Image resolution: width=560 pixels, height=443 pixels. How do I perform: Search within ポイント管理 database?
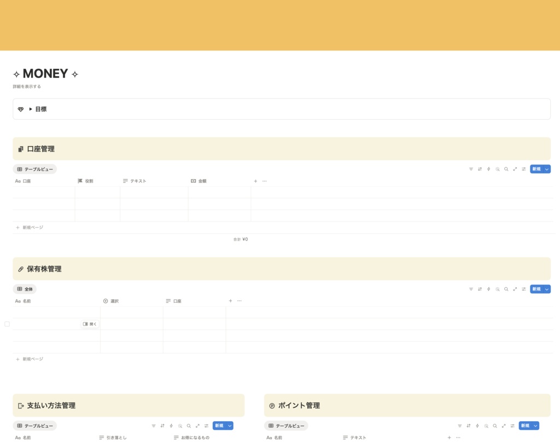pos(495,426)
